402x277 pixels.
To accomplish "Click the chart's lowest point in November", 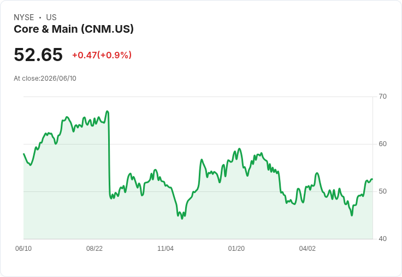I will [x=182, y=219].
